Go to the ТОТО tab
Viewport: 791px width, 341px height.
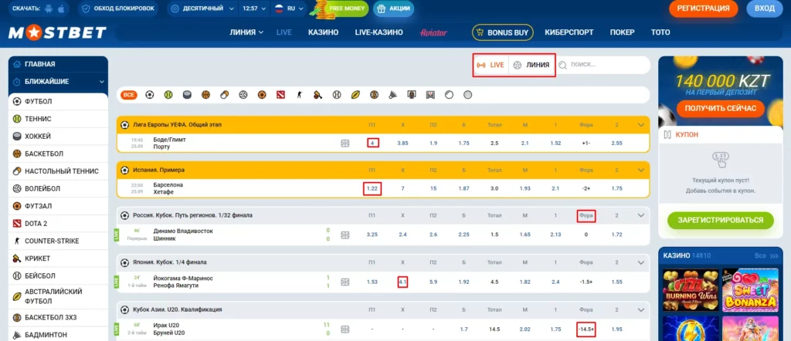coord(660,32)
